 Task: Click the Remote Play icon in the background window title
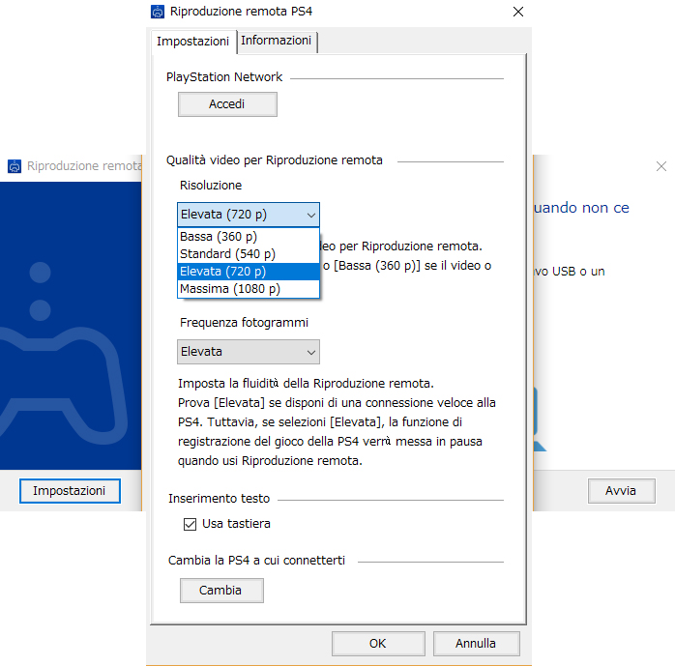pyautogui.click(x=15, y=166)
